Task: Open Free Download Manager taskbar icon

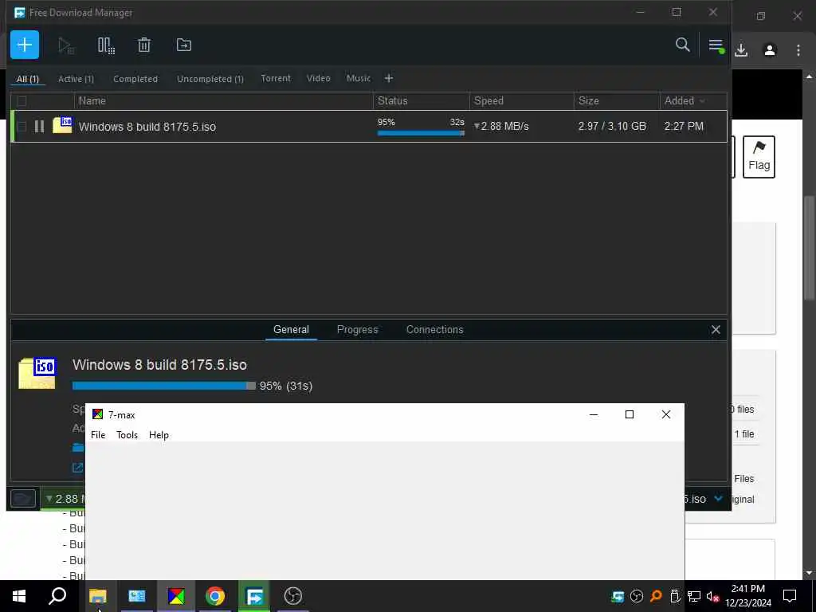Action: [x=254, y=596]
